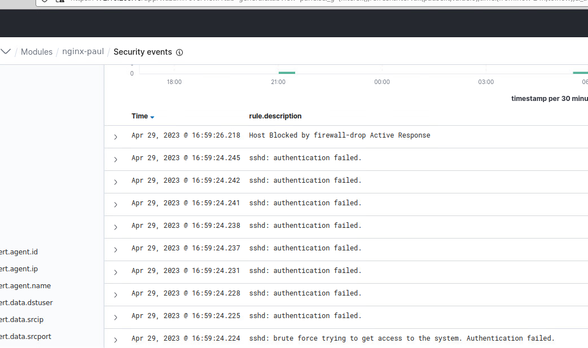Expand the 16:59:24.242 sshd event row

(x=116, y=182)
